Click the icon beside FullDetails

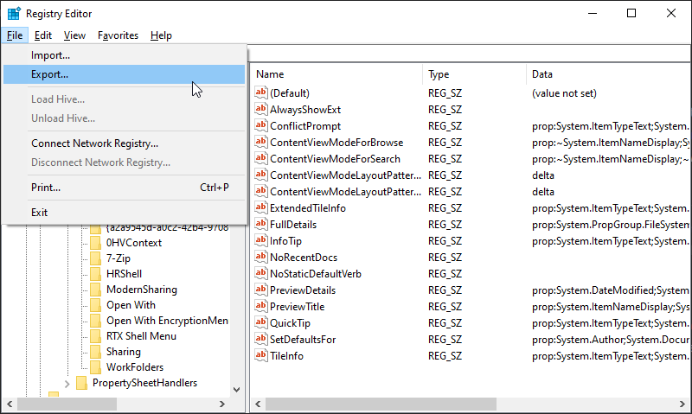(261, 224)
